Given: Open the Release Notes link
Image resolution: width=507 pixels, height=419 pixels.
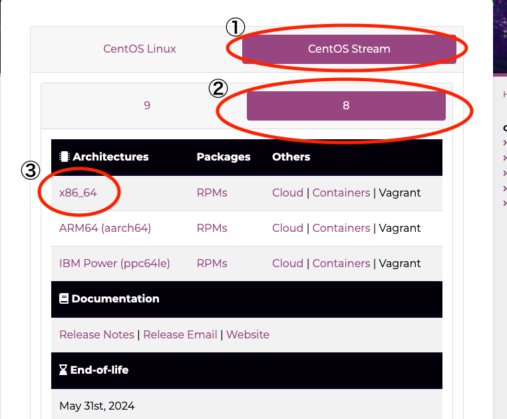Looking at the screenshot, I should click(96, 334).
